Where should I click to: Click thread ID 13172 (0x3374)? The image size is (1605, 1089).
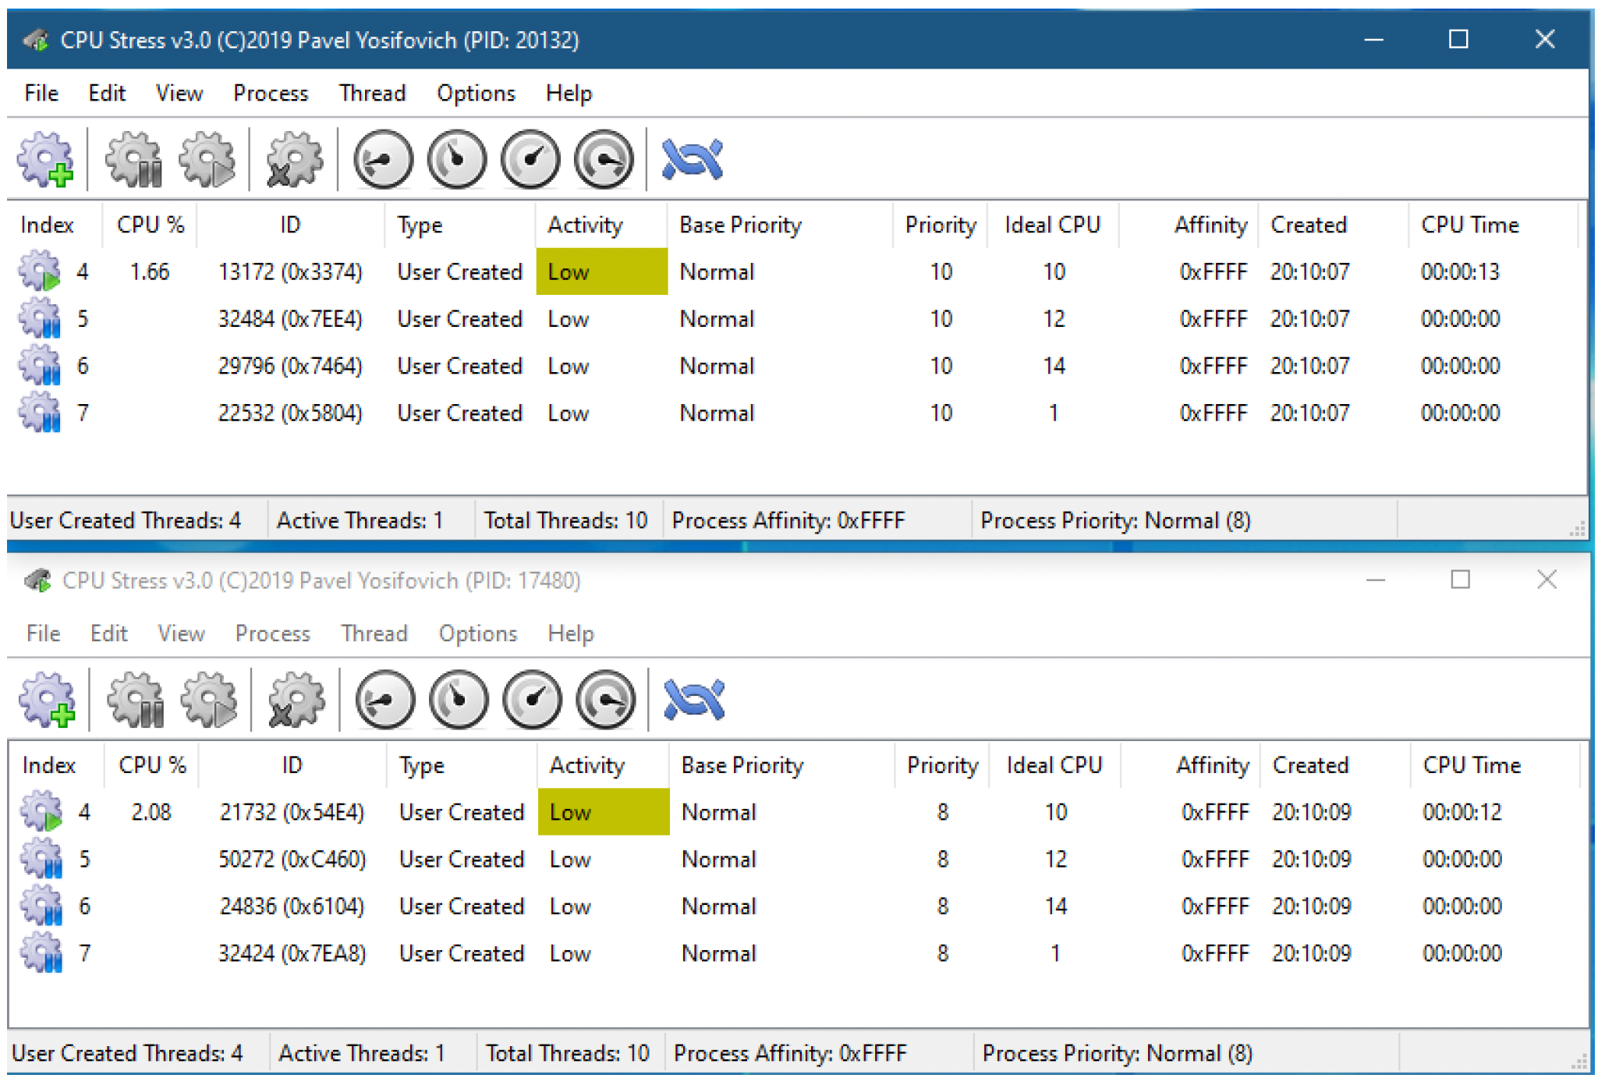(290, 271)
